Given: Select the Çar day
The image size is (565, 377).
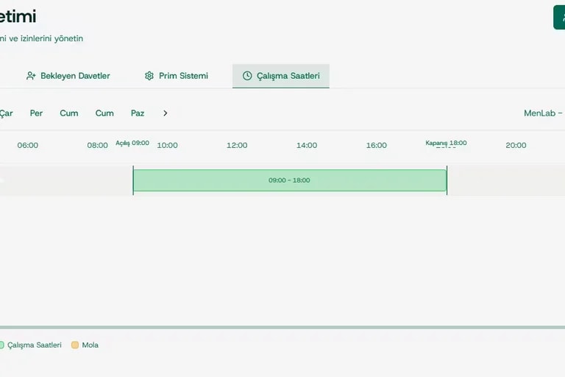Looking at the screenshot, I should 6,113.
